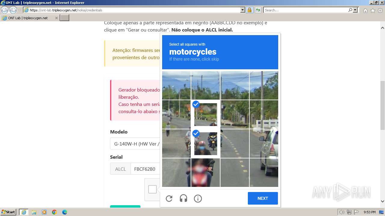Click page scrollbar down arrow
This screenshot has width=385, height=216.
[x=383, y=201]
